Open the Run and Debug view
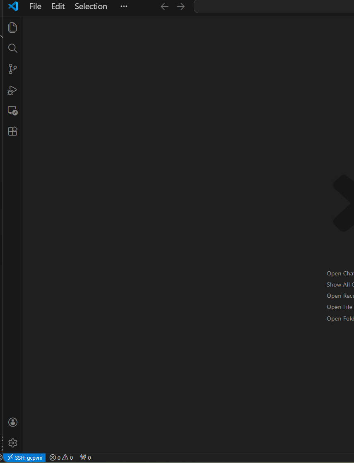 13,90
